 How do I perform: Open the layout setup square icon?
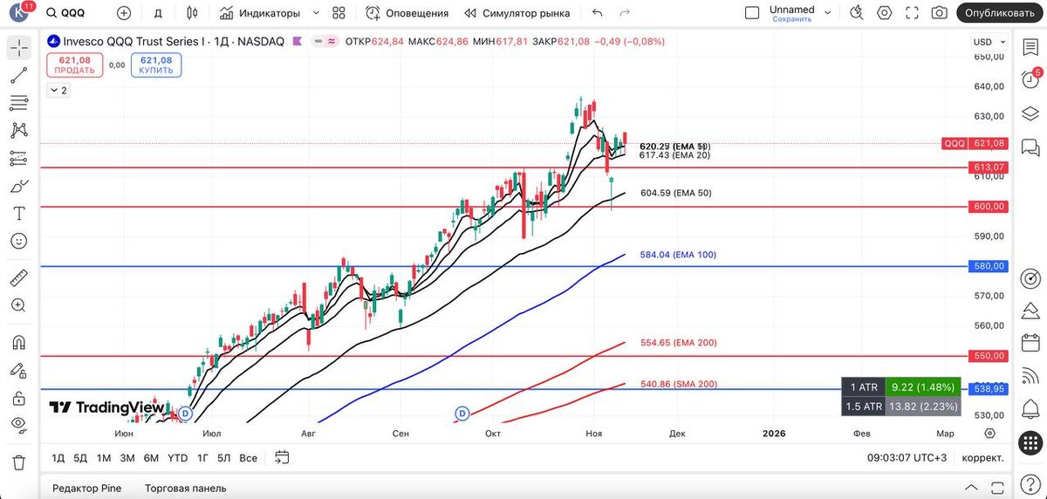pyautogui.click(x=752, y=13)
